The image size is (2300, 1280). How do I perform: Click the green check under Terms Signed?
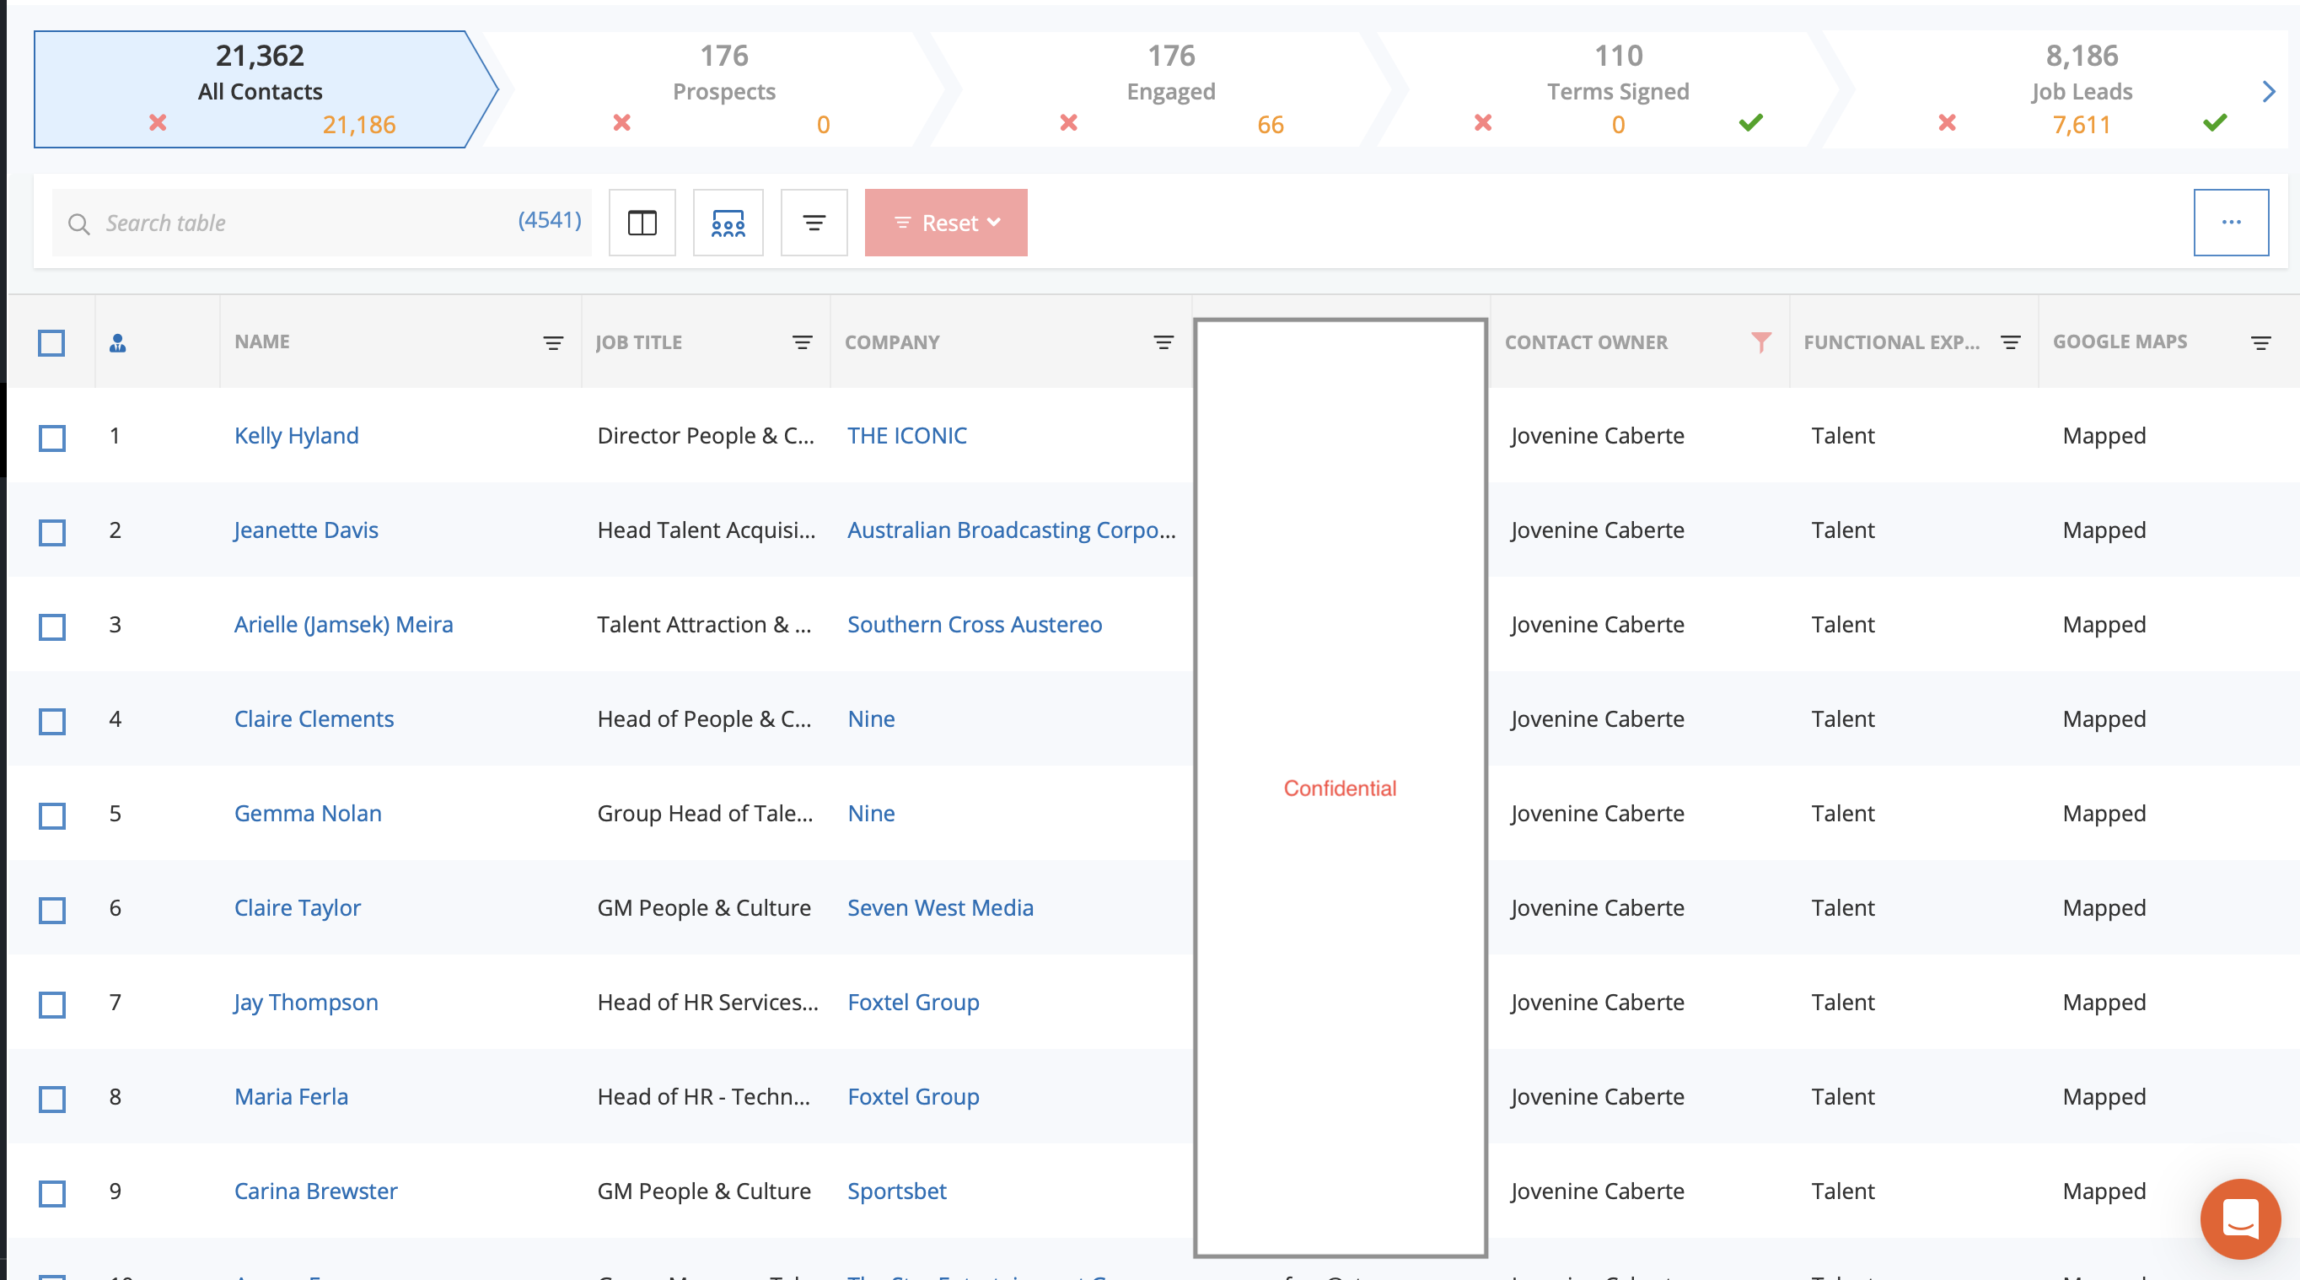(x=1750, y=122)
